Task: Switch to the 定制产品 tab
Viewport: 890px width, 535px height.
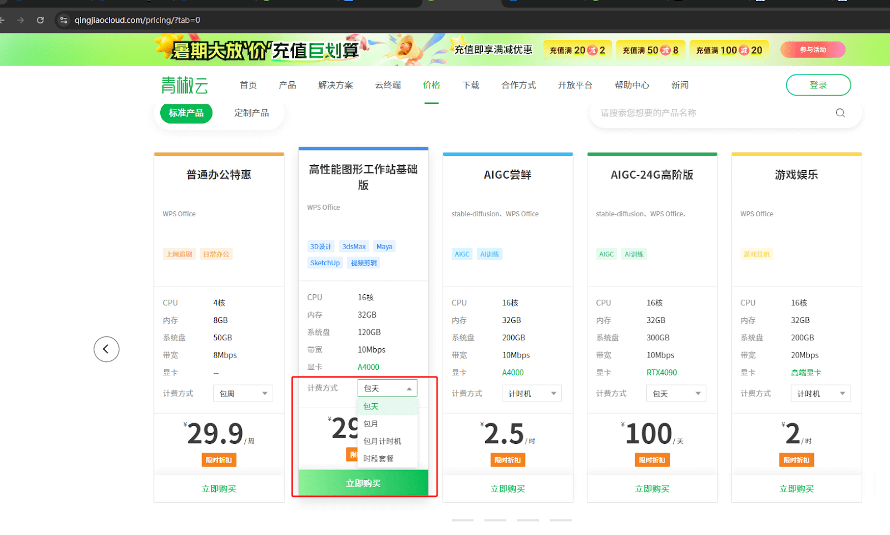Action: 251,113
